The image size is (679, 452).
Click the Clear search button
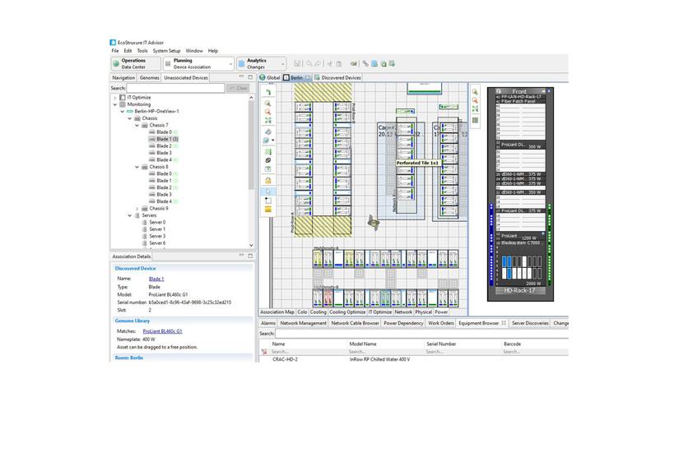click(x=238, y=88)
